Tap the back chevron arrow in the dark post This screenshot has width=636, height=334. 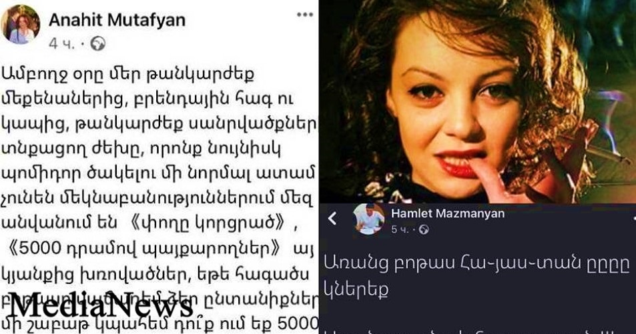coord(332,219)
